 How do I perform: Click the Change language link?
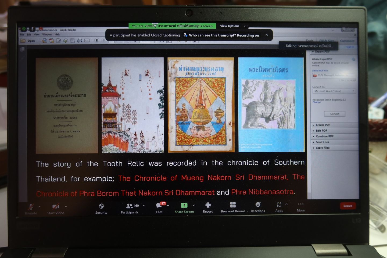(x=317, y=102)
